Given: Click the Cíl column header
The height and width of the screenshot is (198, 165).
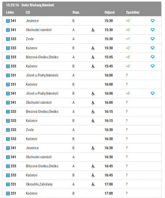Looking at the screenshot, I should 28,12.
